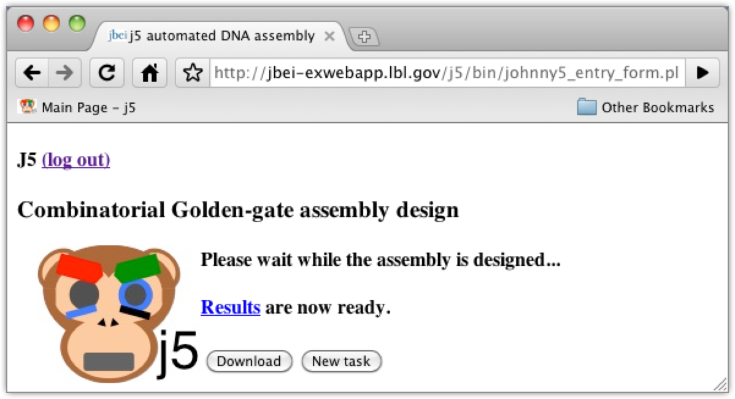The image size is (735, 399).
Task: Bookmark this page with the star icon
Action: pos(193,72)
